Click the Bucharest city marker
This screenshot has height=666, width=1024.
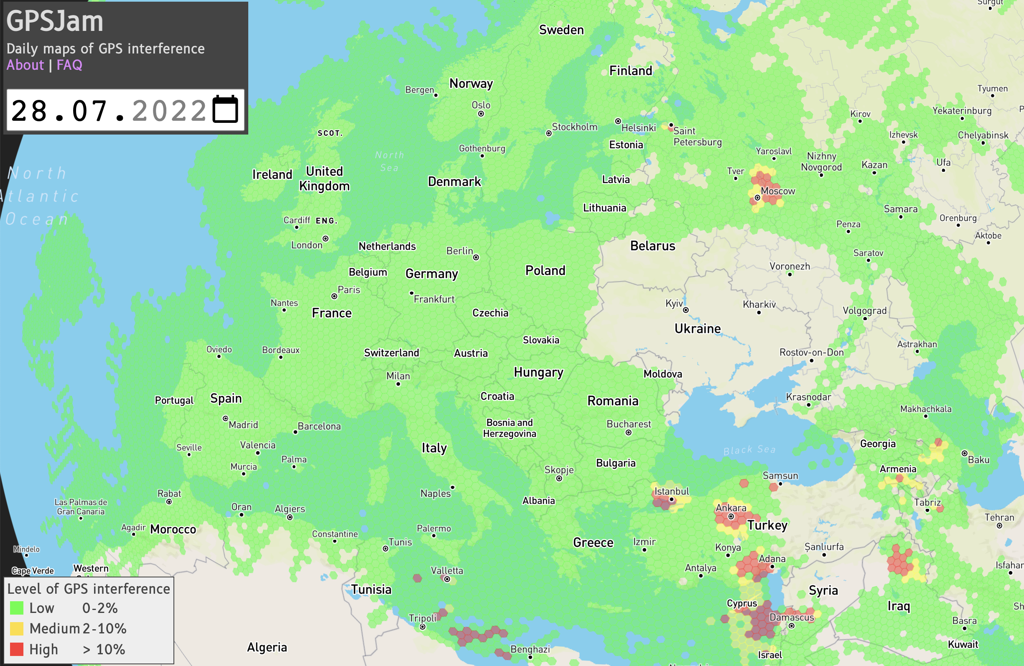pyautogui.click(x=628, y=432)
